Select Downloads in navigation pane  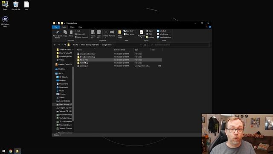pyautogui.click(x=62, y=87)
